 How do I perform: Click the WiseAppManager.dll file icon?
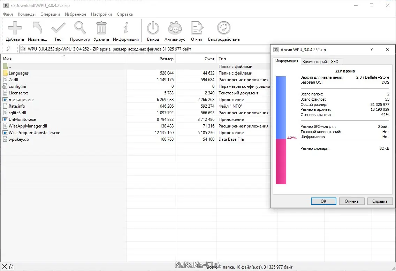5,126
